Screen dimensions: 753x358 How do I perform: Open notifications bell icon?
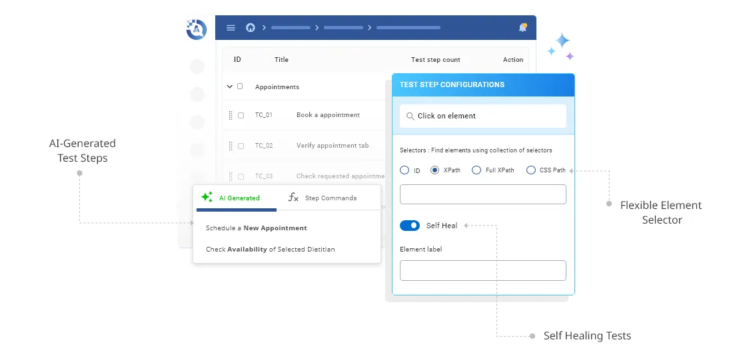[x=523, y=28]
